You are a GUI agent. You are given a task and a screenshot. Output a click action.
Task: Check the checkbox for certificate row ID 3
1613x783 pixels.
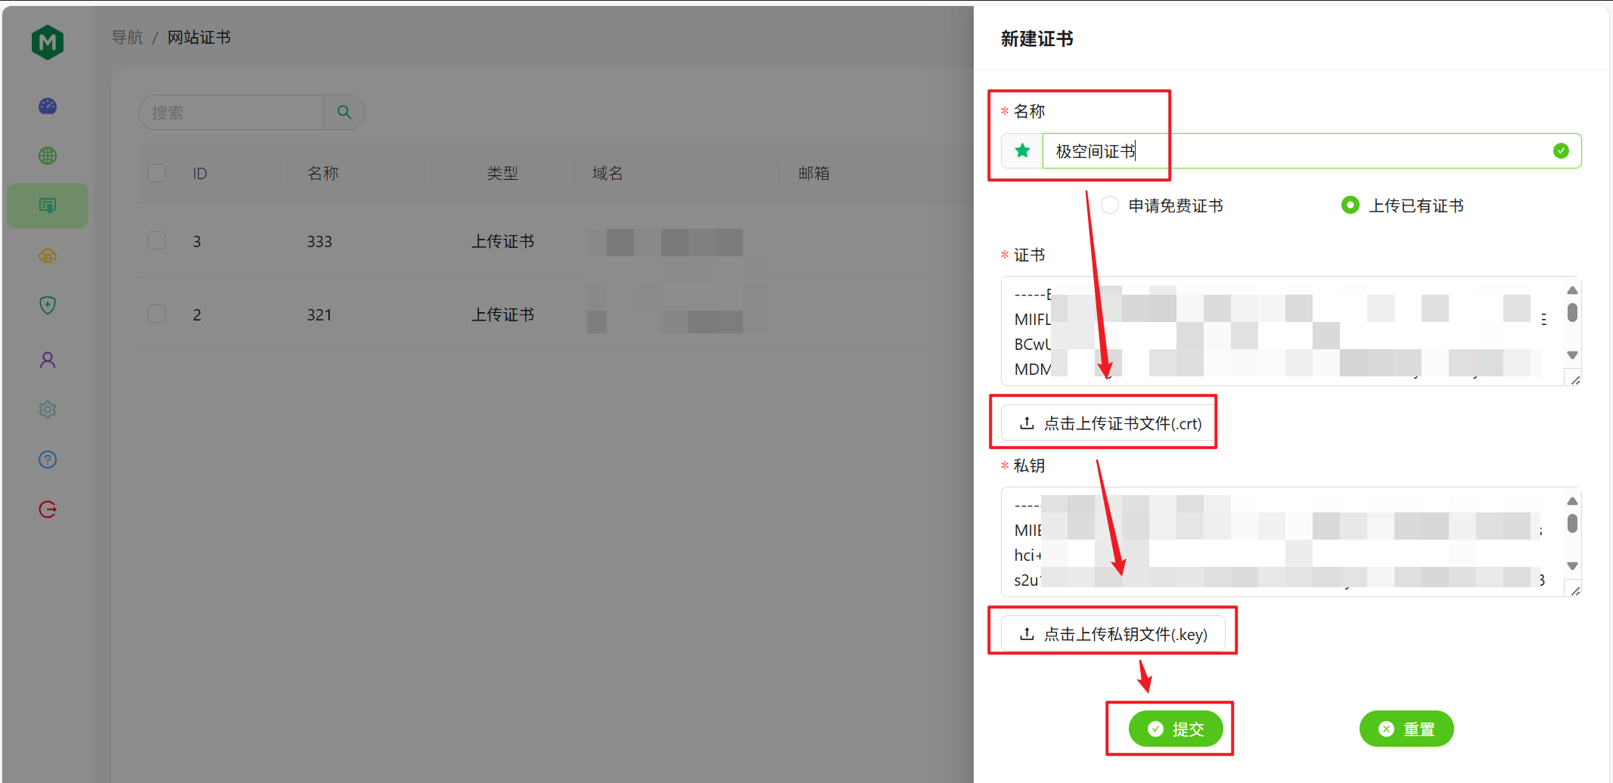pos(156,240)
